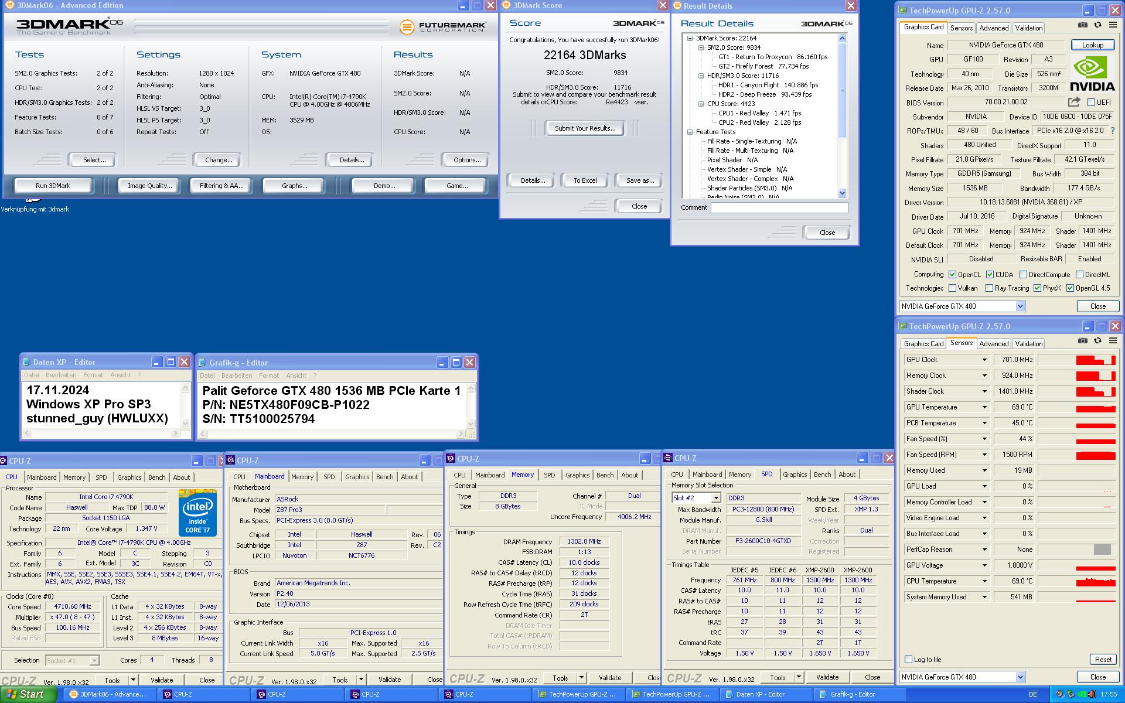This screenshot has width=1125, height=703.
Task: Open the Fan Speed (RPM) sensor dropdown
Action: [984, 455]
